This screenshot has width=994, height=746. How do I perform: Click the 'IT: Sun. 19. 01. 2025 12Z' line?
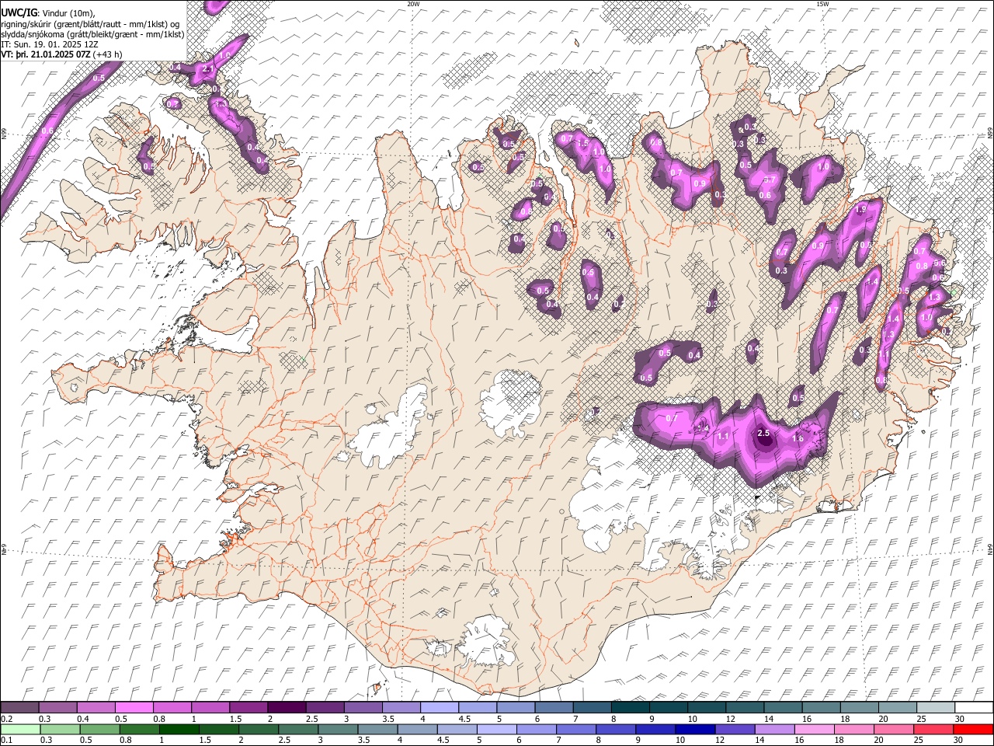pos(50,45)
